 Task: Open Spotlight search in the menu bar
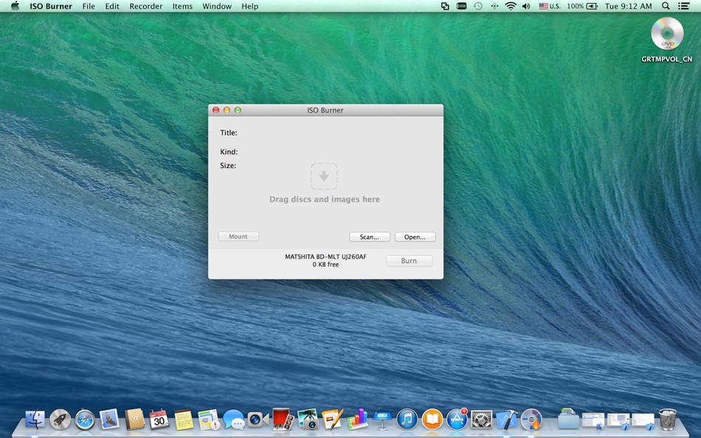click(x=666, y=6)
